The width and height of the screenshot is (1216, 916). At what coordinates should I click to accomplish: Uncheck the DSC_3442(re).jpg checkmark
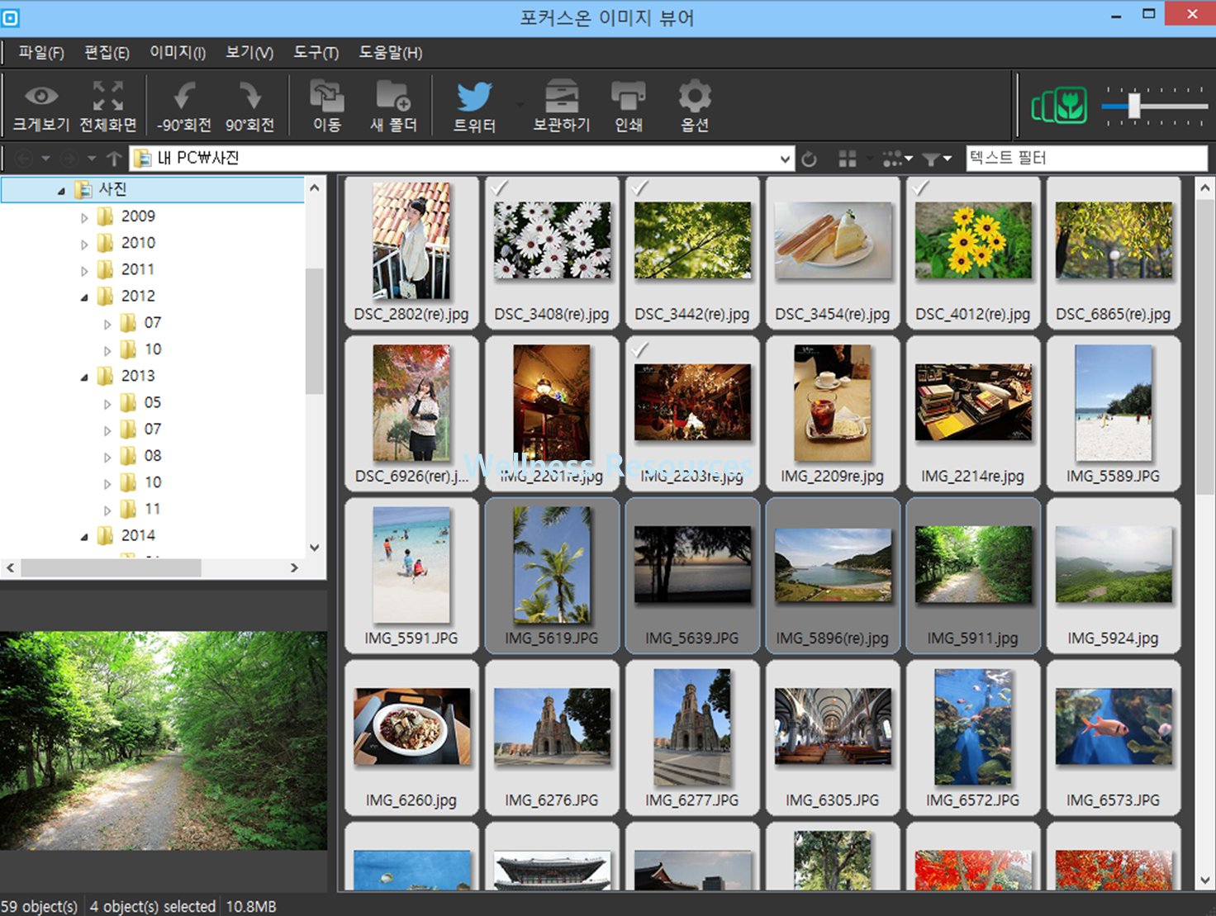coord(639,188)
